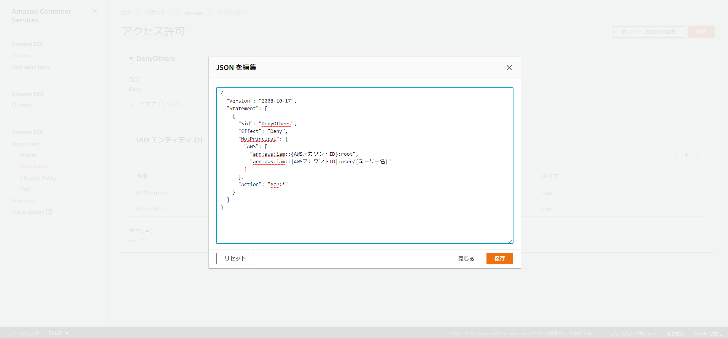Screen dimensions: 728x338
Task: Click the root ARN line in JSON
Action: (x=304, y=154)
